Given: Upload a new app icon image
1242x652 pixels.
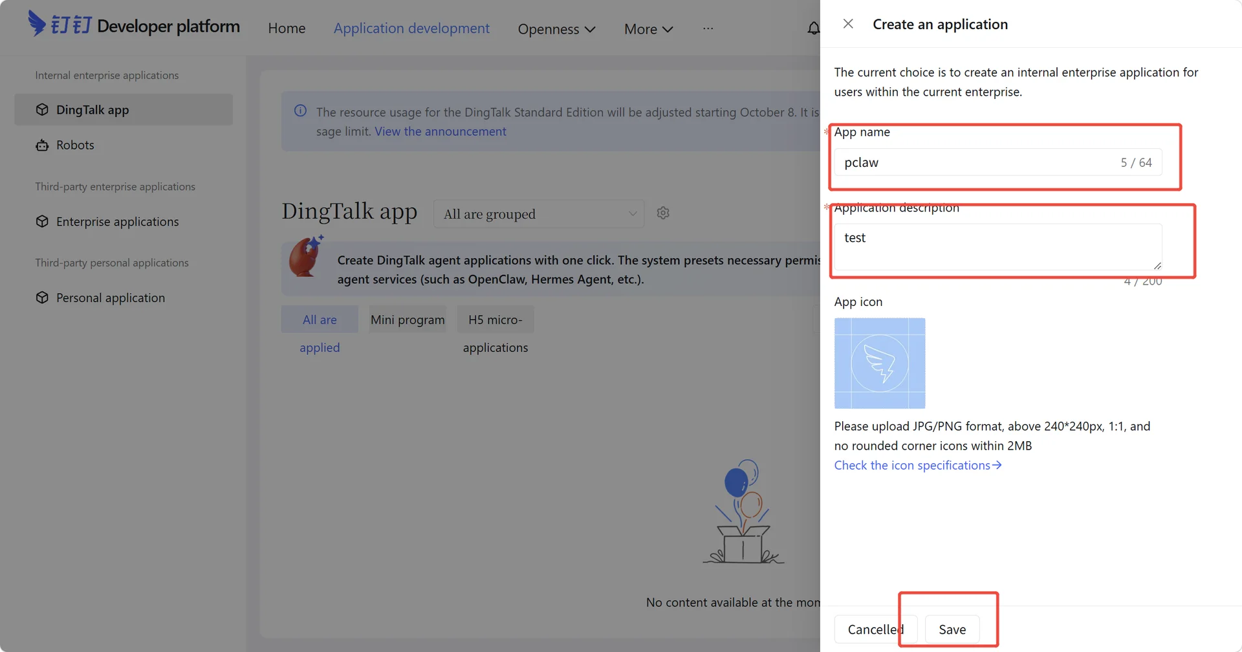Looking at the screenshot, I should pyautogui.click(x=880, y=363).
